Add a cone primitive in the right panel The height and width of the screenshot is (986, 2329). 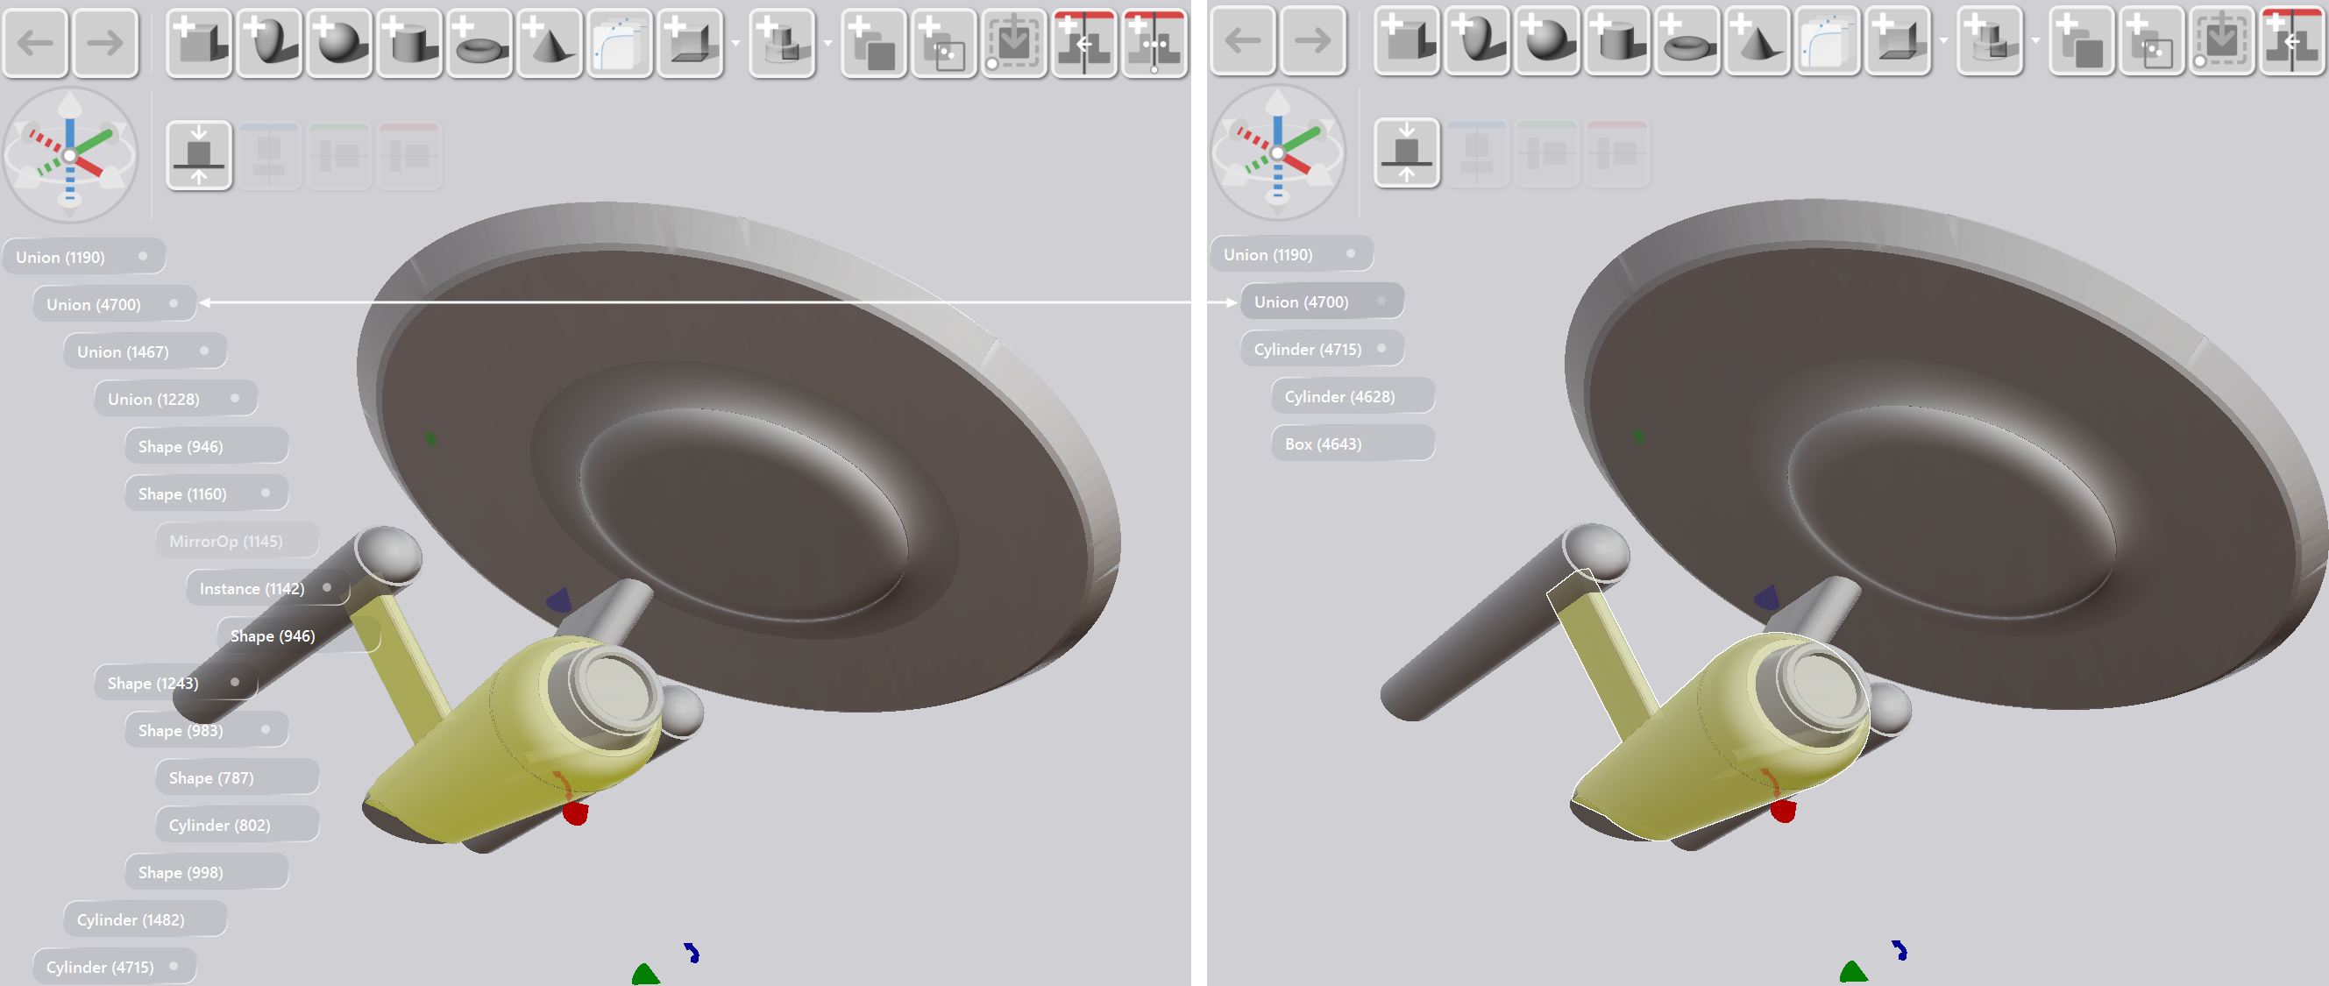click(1757, 39)
